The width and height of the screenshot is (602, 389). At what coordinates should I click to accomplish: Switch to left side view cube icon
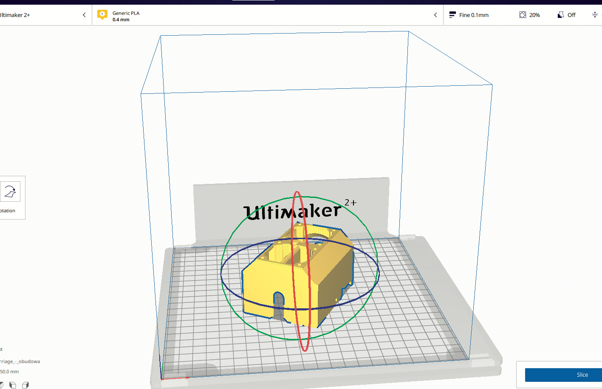[13, 385]
